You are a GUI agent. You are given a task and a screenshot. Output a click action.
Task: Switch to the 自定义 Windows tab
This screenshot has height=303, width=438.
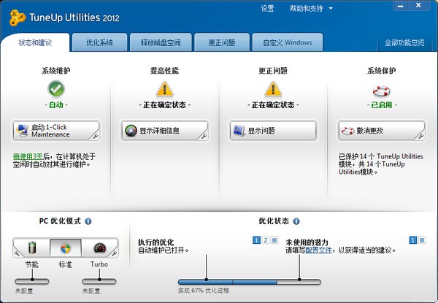288,43
